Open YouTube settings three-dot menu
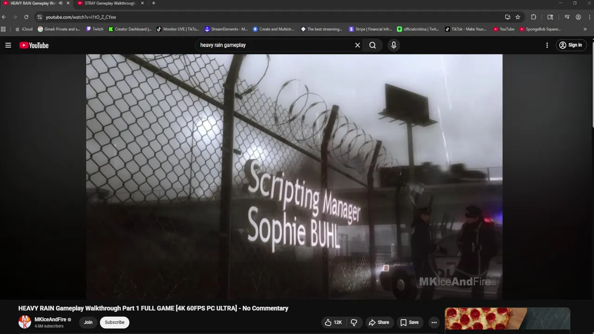 547,45
